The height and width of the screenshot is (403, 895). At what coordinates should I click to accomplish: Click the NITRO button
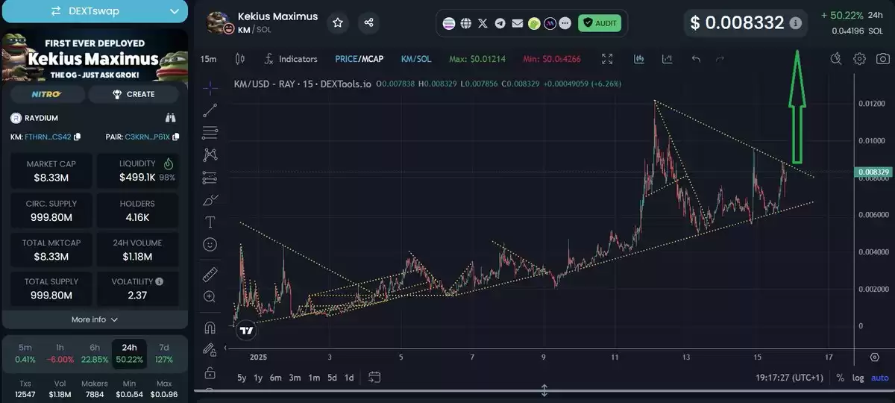(x=47, y=94)
